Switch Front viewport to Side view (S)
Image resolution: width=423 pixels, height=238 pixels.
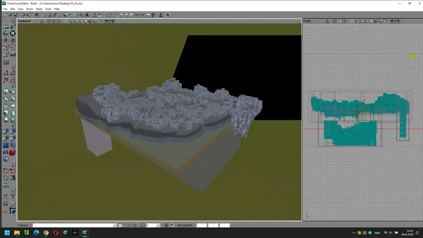click(x=344, y=21)
